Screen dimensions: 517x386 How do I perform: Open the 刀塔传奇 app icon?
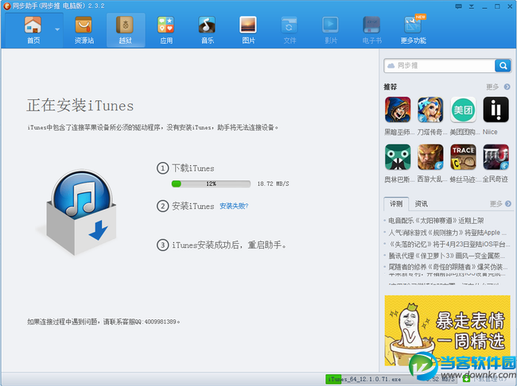[x=430, y=110]
